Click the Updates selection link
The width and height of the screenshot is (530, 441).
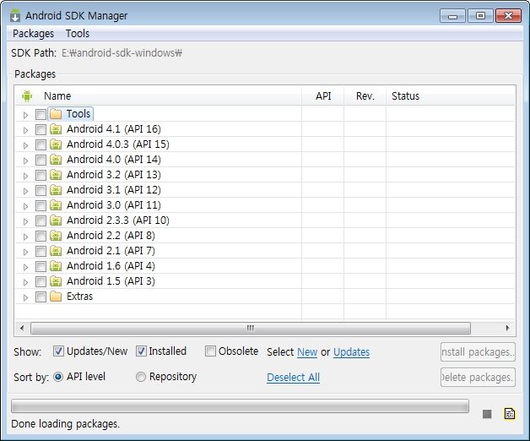pos(351,352)
